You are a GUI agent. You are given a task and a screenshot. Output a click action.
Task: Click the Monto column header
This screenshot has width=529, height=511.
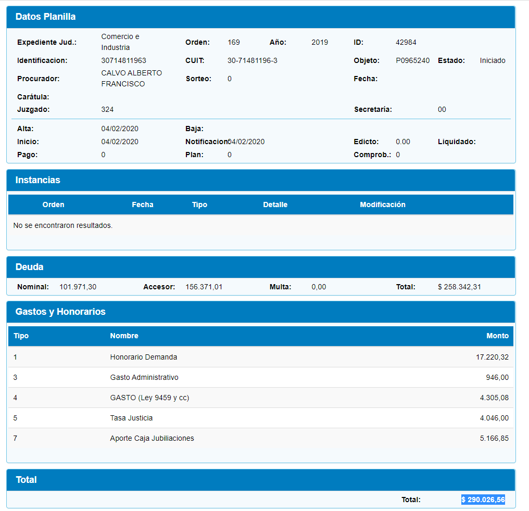click(497, 336)
